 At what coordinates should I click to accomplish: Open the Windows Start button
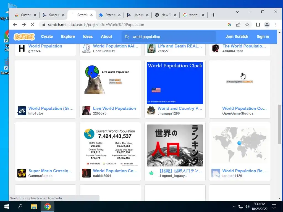pos(7,206)
